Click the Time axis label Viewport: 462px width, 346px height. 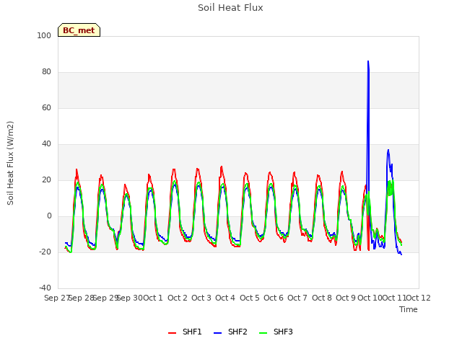coord(409,309)
